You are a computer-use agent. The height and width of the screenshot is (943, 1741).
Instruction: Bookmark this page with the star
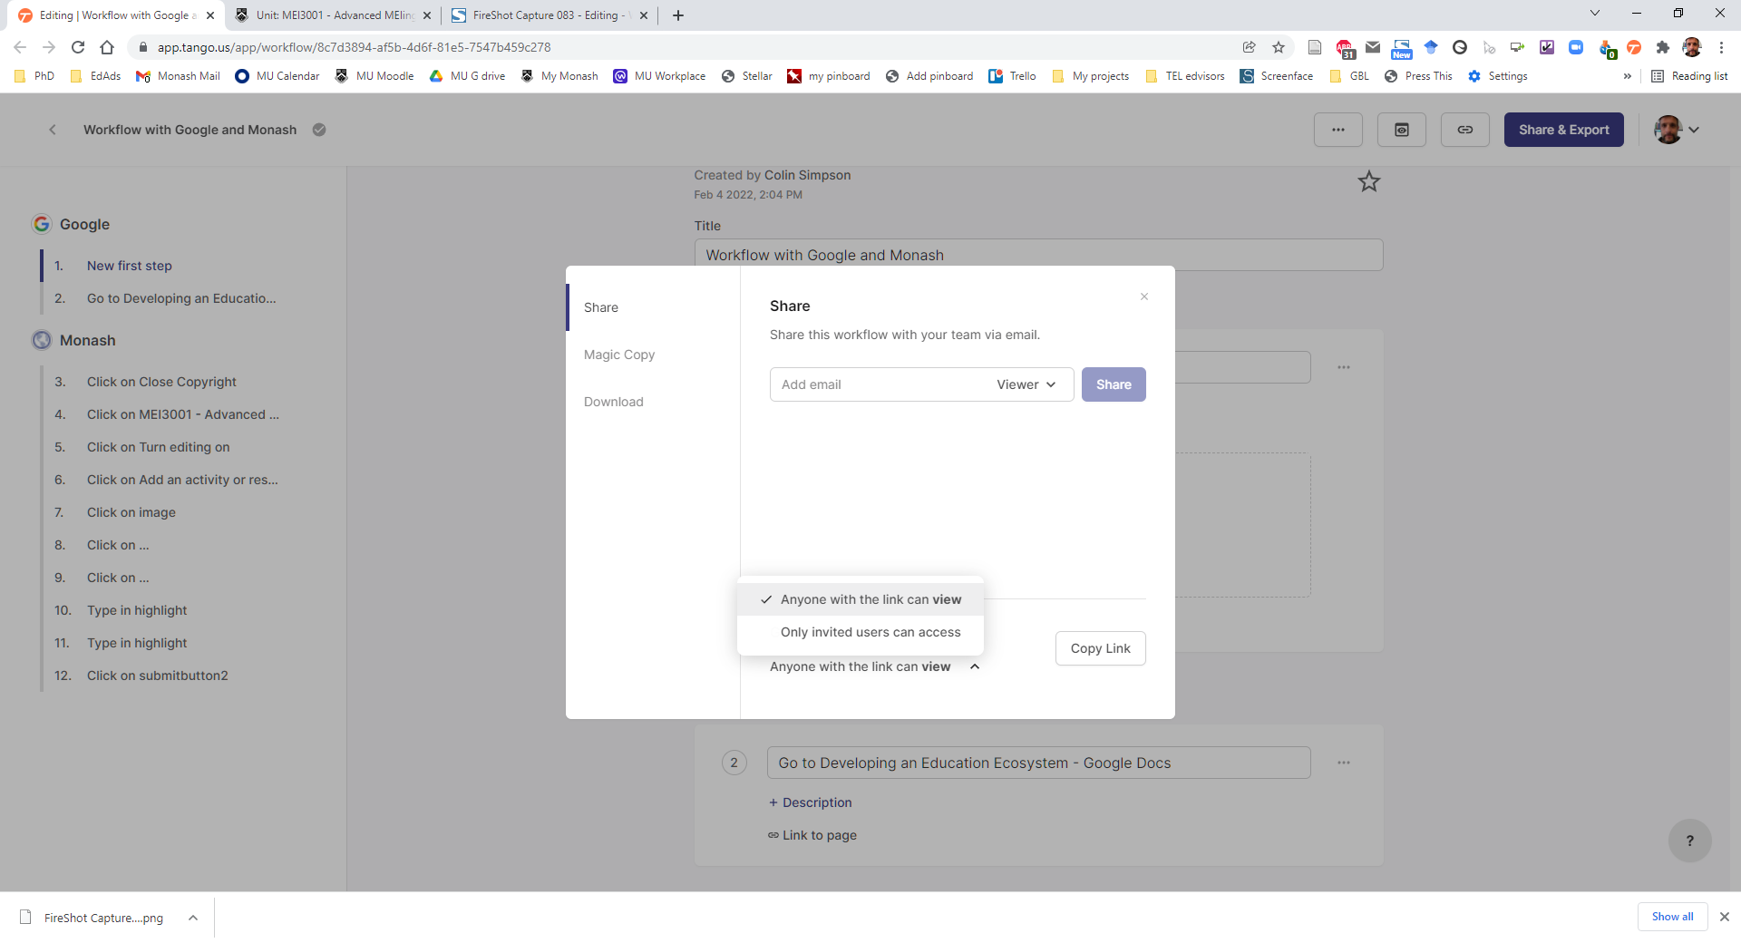click(1279, 47)
